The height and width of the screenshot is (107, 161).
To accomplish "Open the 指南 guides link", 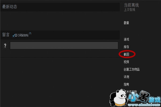I will coord(126,84).
